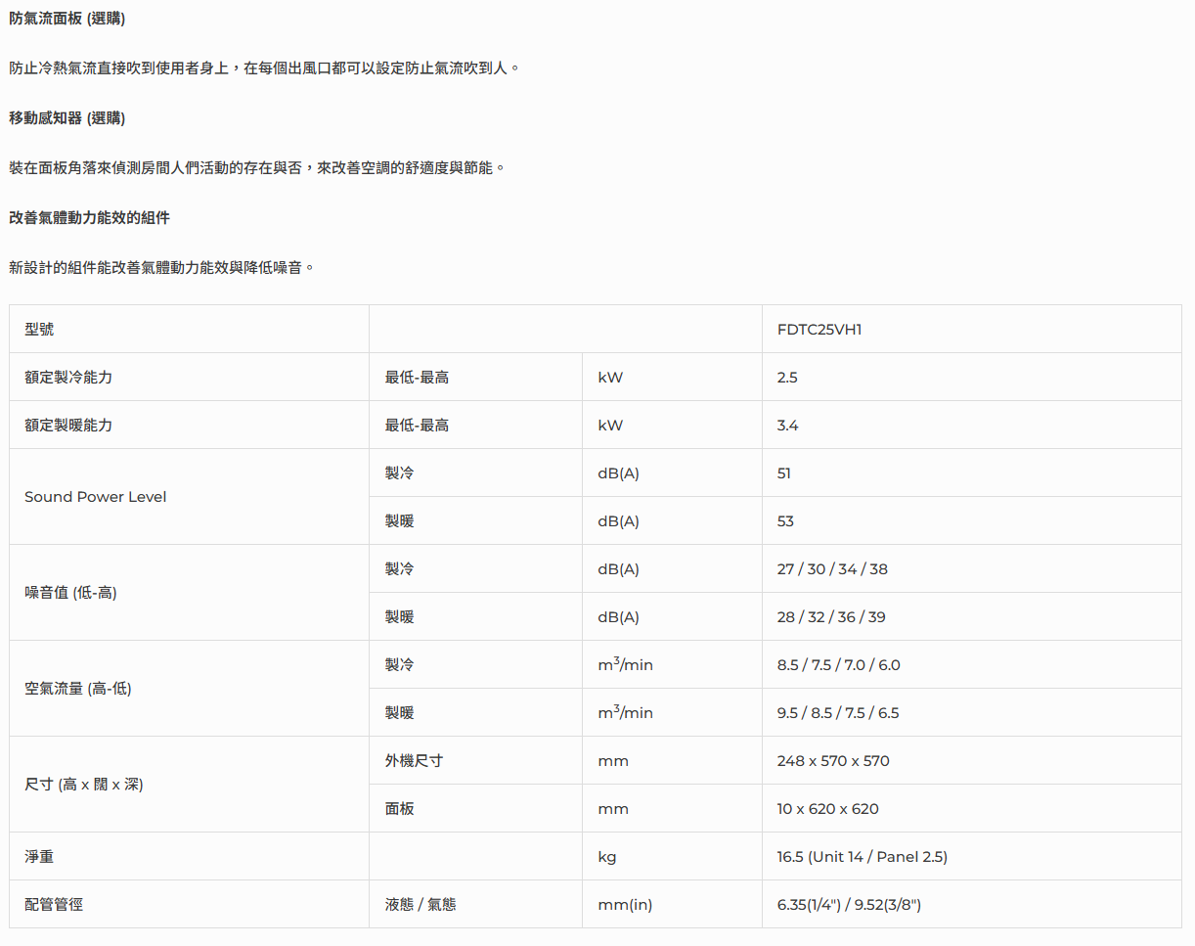
Task: Click the Sound Power Level label
Action: click(x=96, y=497)
